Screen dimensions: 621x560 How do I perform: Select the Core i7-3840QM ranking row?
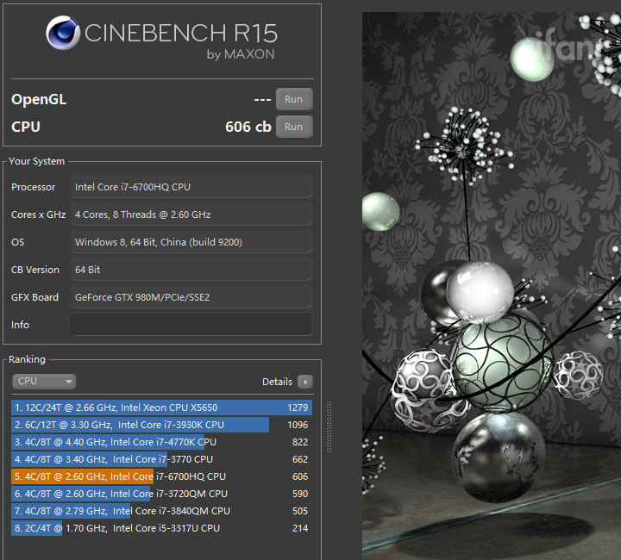pos(161,511)
